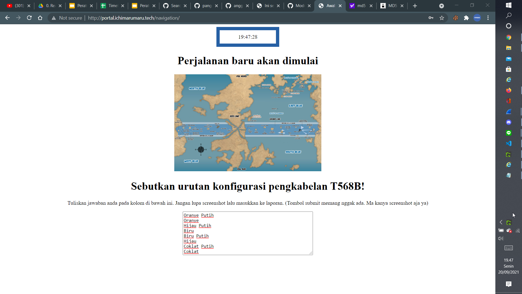Open Firefox from the taskbar
Image resolution: width=522 pixels, height=294 pixels.
click(509, 90)
